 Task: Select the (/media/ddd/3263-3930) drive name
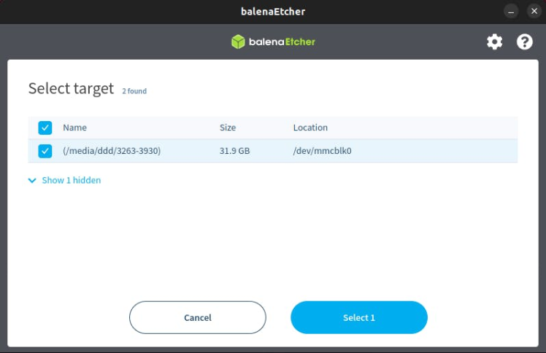pyautogui.click(x=112, y=151)
